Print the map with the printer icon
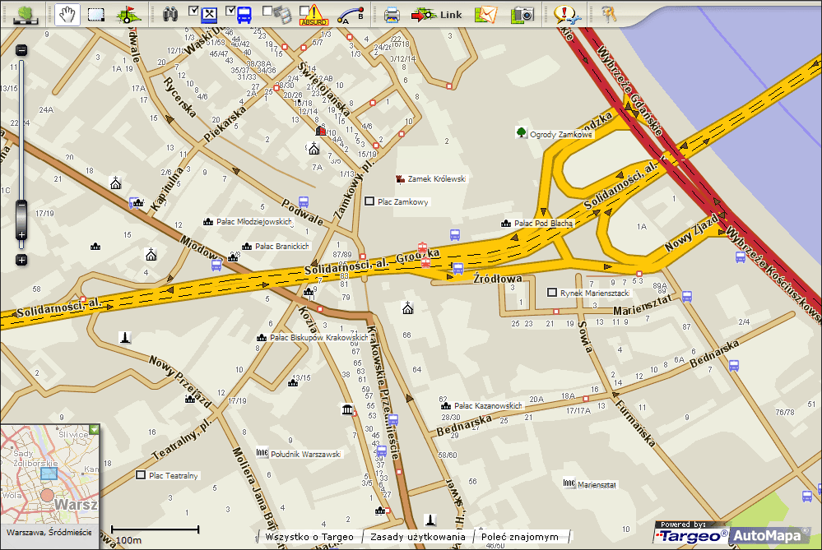This screenshot has height=550, width=822. (392, 14)
